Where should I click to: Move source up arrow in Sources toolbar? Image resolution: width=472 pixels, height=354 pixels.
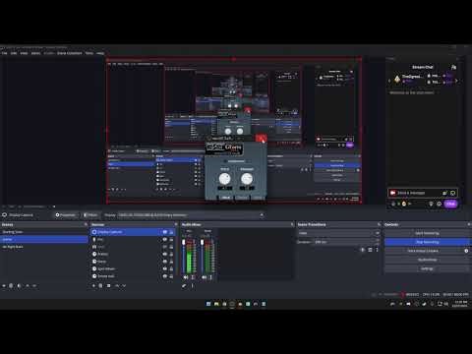coord(117,286)
